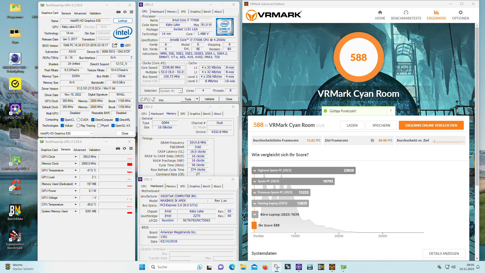The height and width of the screenshot is (273, 485).
Task: Open the GPU Clock sensor dropdown
Action: pos(75,157)
